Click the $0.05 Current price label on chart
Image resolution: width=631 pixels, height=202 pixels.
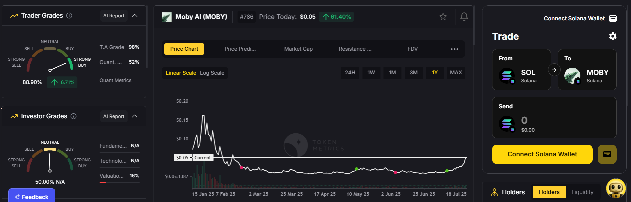(193, 158)
